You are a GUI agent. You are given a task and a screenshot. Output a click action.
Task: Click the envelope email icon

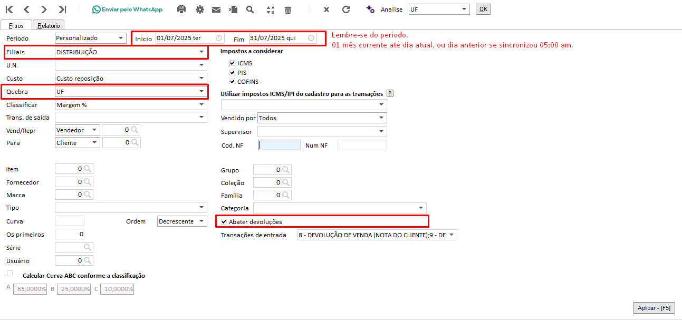pos(216,9)
